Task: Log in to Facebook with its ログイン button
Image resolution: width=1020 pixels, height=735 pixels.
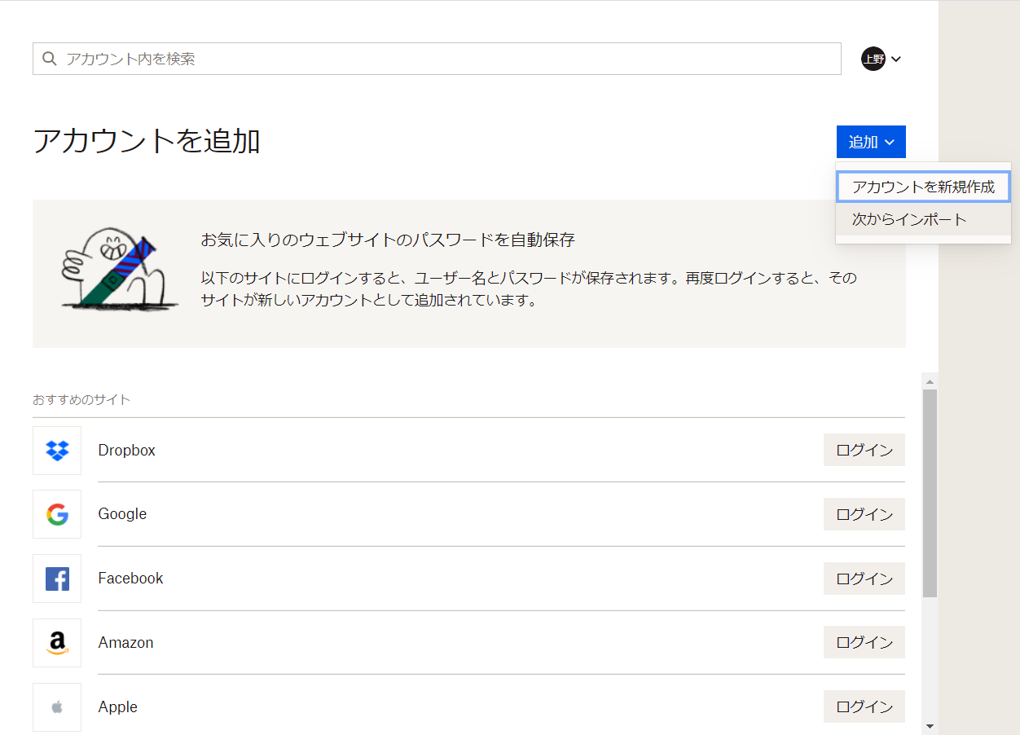Action: [x=864, y=579]
